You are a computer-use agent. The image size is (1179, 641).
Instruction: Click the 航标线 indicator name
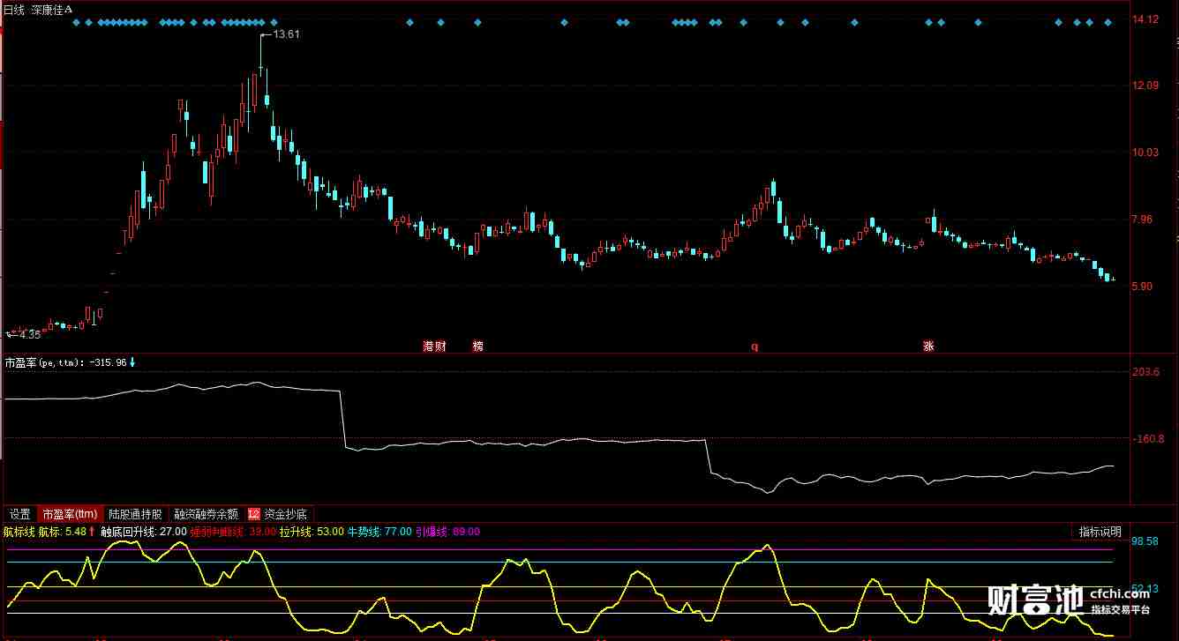(x=19, y=532)
